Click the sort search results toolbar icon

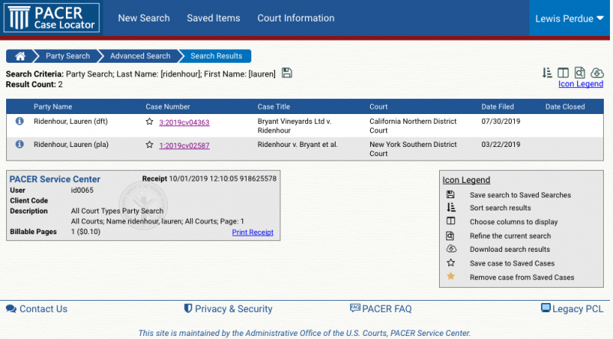(547, 73)
